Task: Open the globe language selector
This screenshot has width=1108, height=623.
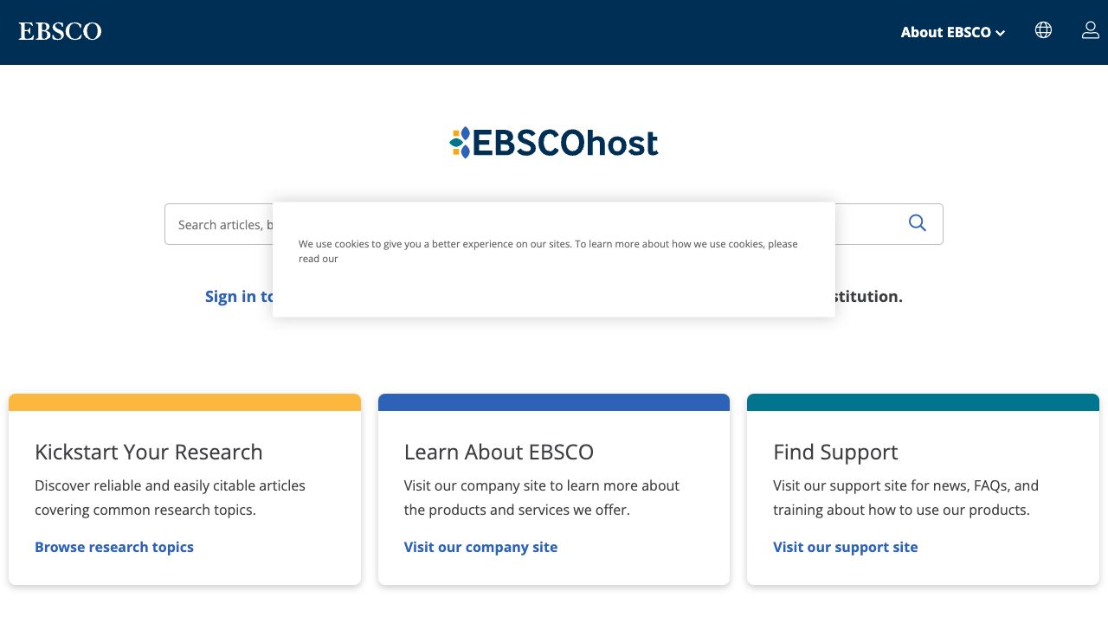Action: (x=1043, y=30)
